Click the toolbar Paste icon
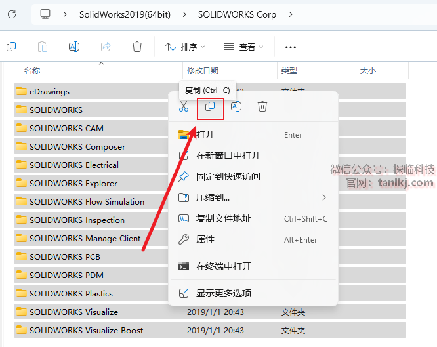Image resolution: width=437 pixels, height=347 pixels. [43, 47]
